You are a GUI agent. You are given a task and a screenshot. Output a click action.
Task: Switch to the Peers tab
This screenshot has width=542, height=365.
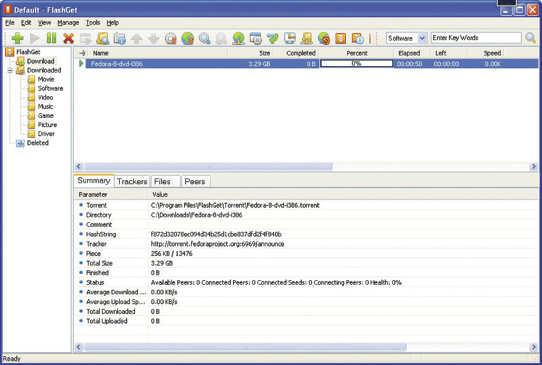196,182
